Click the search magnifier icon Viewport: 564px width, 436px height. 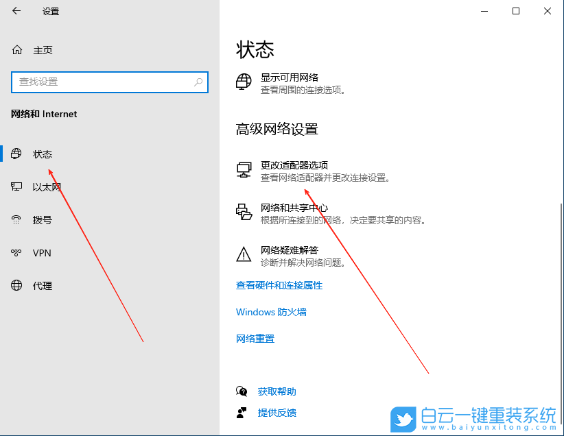coord(197,82)
